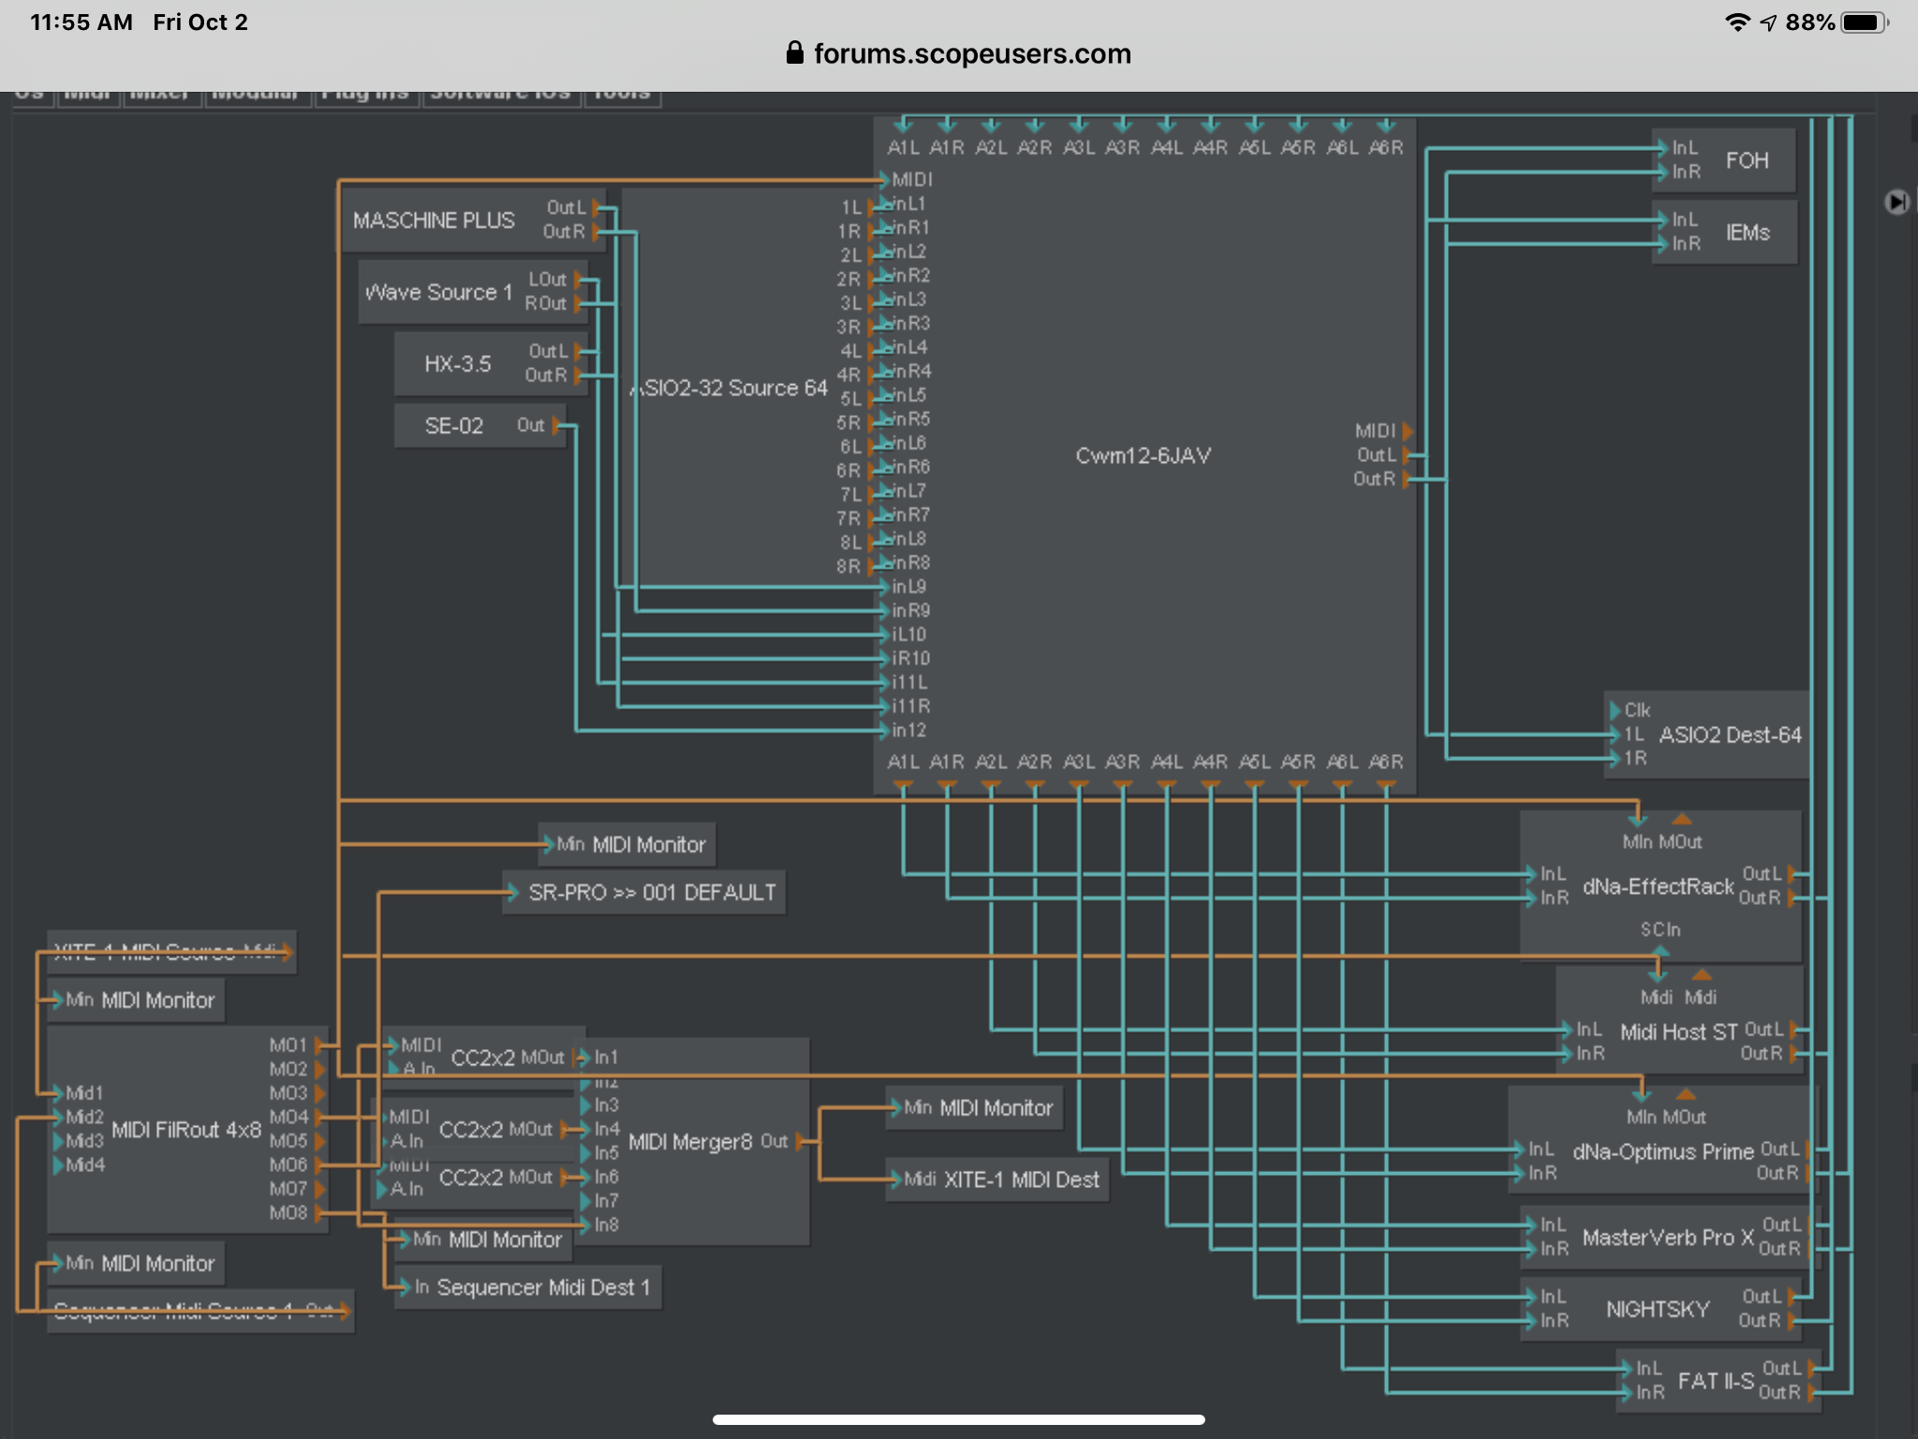Click the SE-02 Out port arrow
This screenshot has height=1439, width=1918.
point(556,425)
